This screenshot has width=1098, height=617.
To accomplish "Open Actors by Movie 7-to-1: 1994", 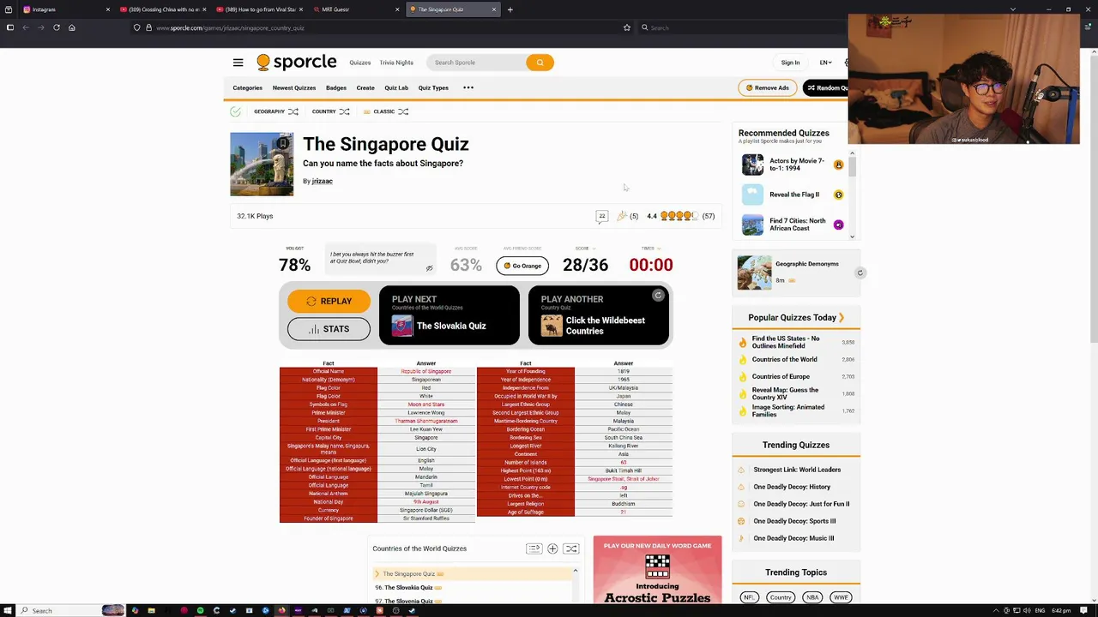I will pos(796,165).
